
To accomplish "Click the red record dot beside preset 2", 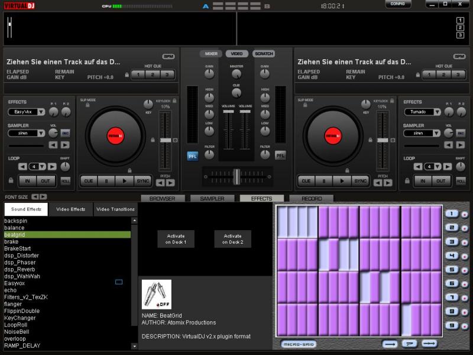I will (465, 228).
